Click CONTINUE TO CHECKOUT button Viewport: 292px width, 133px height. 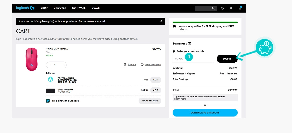(205, 113)
